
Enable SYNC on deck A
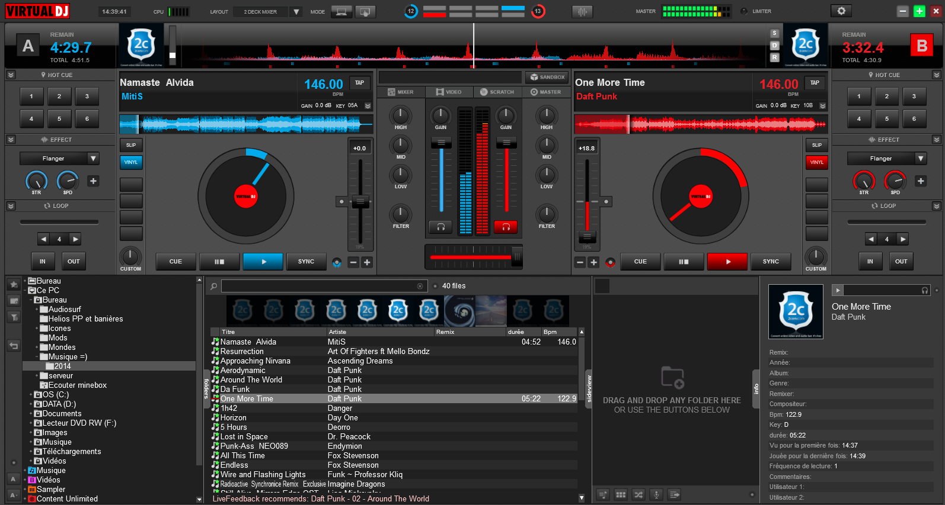(x=306, y=262)
